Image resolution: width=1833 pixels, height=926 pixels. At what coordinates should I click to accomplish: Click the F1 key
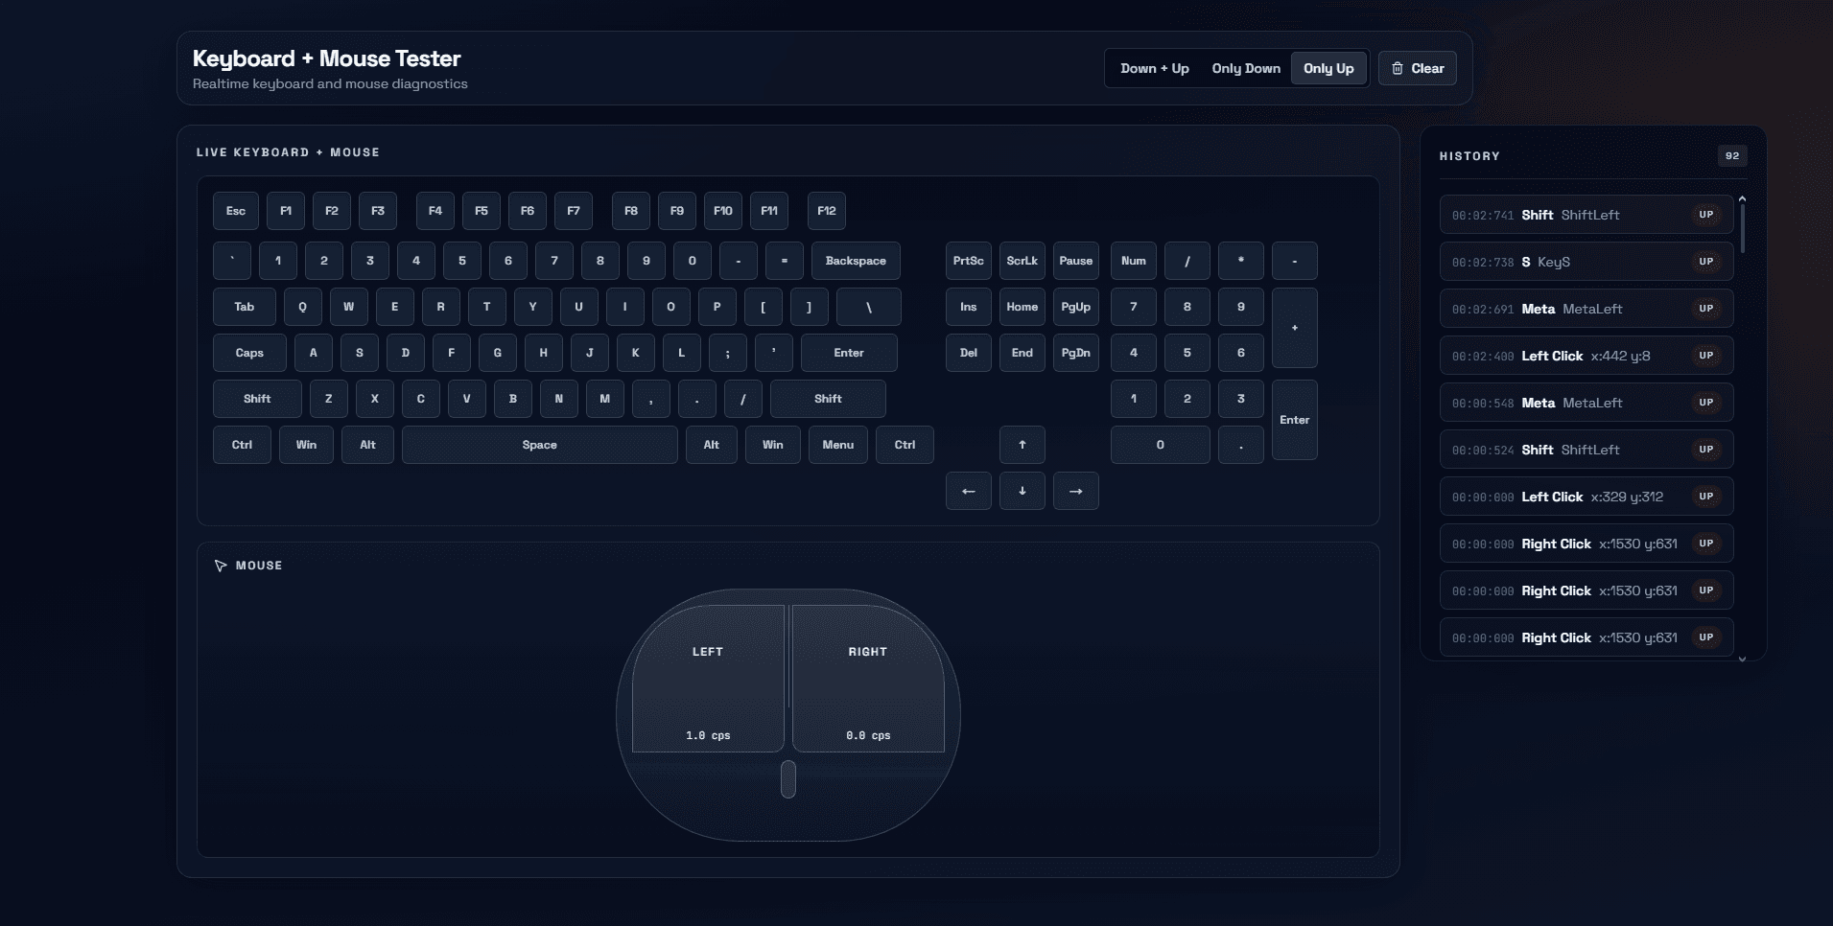286,211
